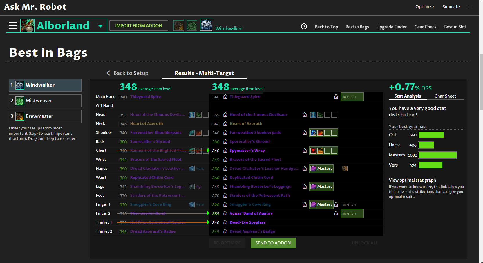Viewport: 483px width, 263px height.
Task: Click the Mistweaver icon in setup slot 2
Action: (20, 101)
